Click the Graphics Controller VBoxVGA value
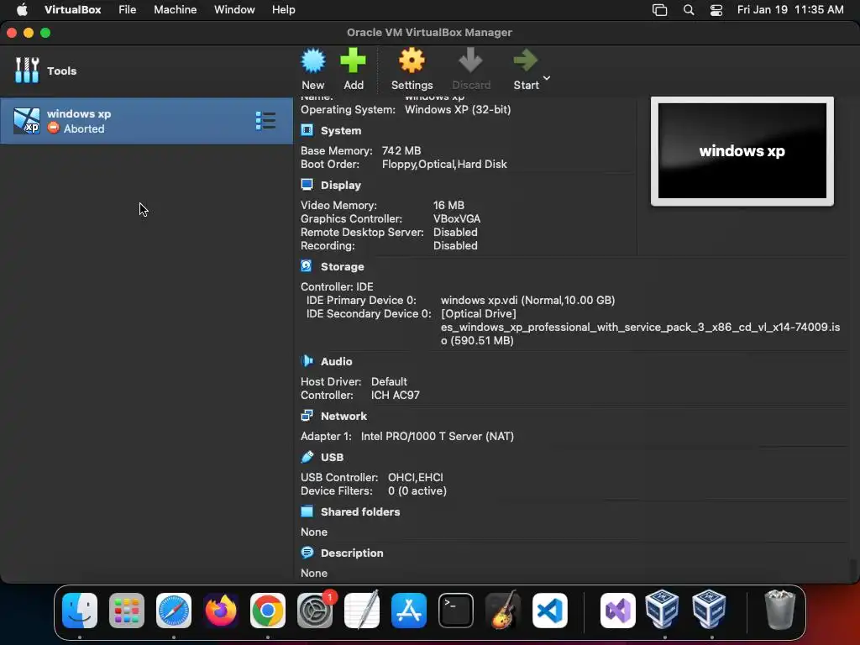The image size is (860, 645). [x=457, y=219]
